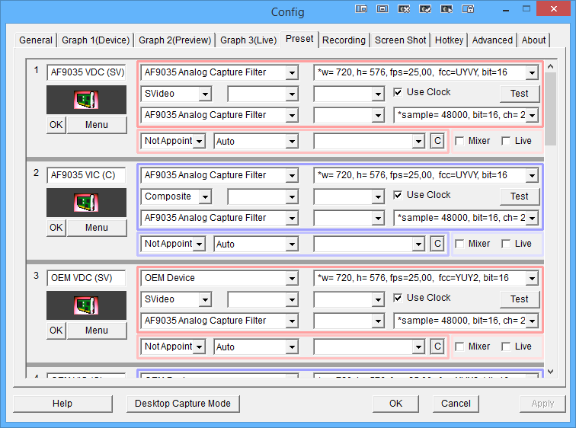The height and width of the screenshot is (428, 576).
Task: Click Test button for preset 1
Action: (x=520, y=94)
